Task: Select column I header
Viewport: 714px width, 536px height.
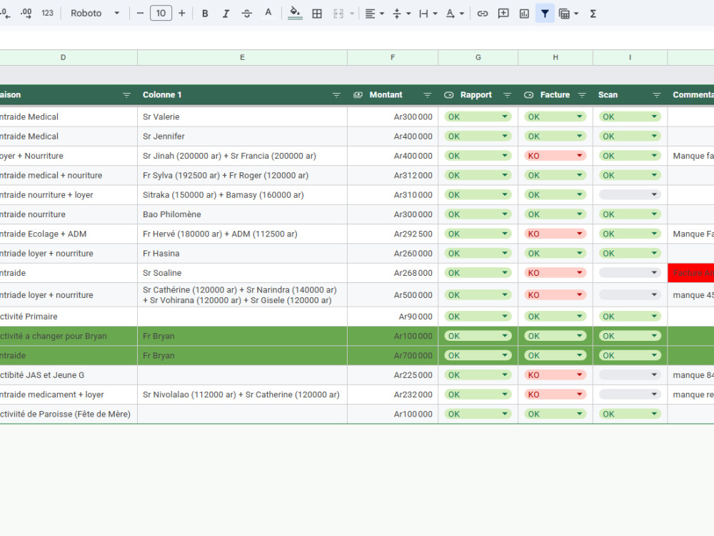Action: pyautogui.click(x=630, y=57)
